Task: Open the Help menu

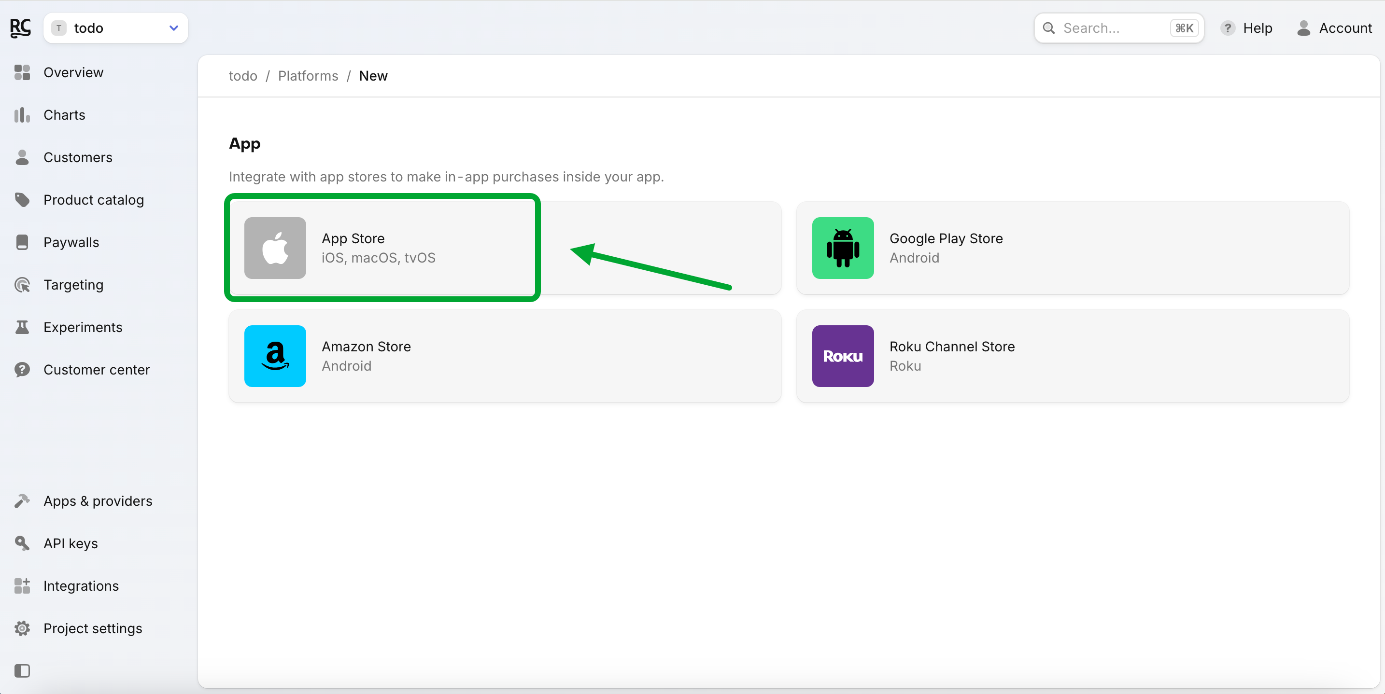Action: coord(1246,28)
